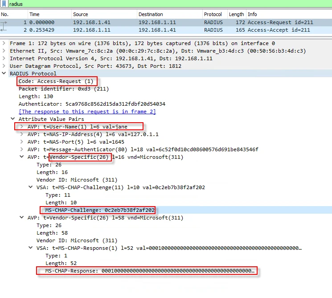The image size is (332, 298).
Task: Sort packets by the Time column header
Action: [34, 14]
